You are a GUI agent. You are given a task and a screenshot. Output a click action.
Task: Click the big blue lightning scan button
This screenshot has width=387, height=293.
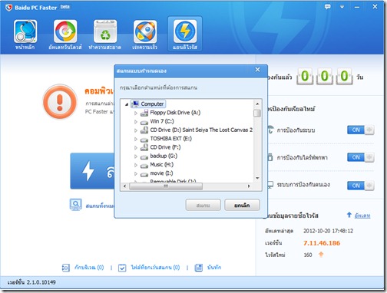[x=92, y=171]
